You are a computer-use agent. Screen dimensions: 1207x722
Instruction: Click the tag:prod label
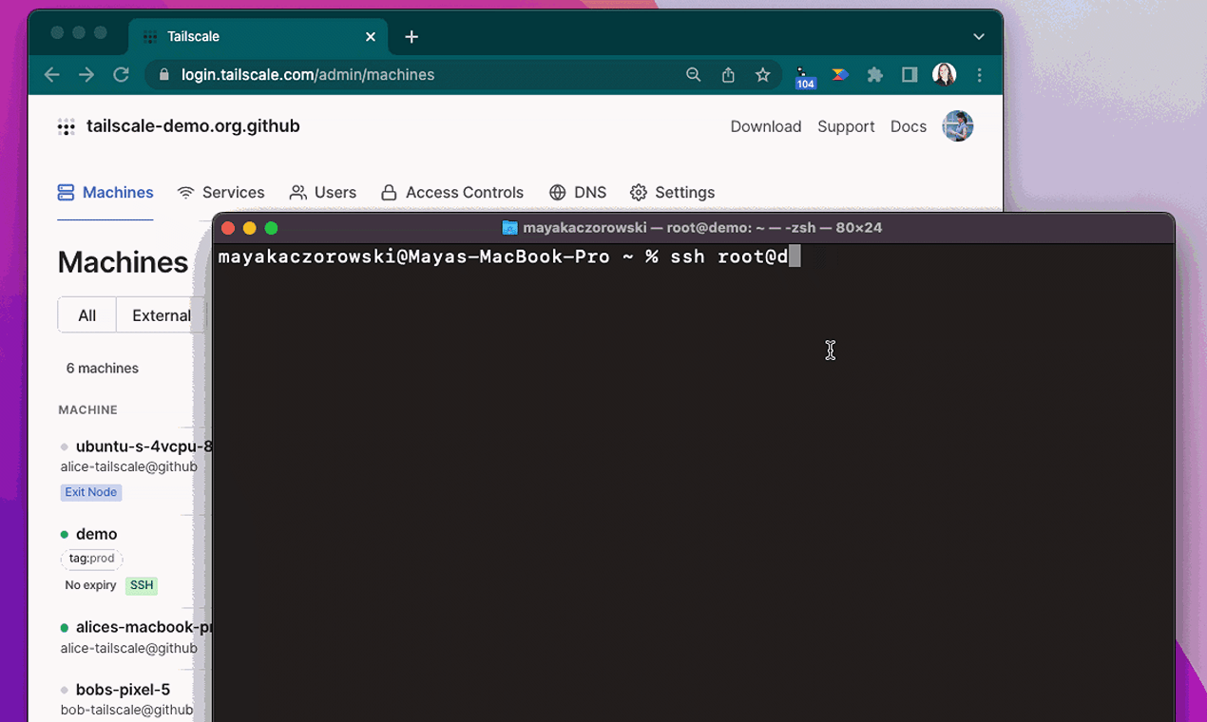pyautogui.click(x=92, y=559)
